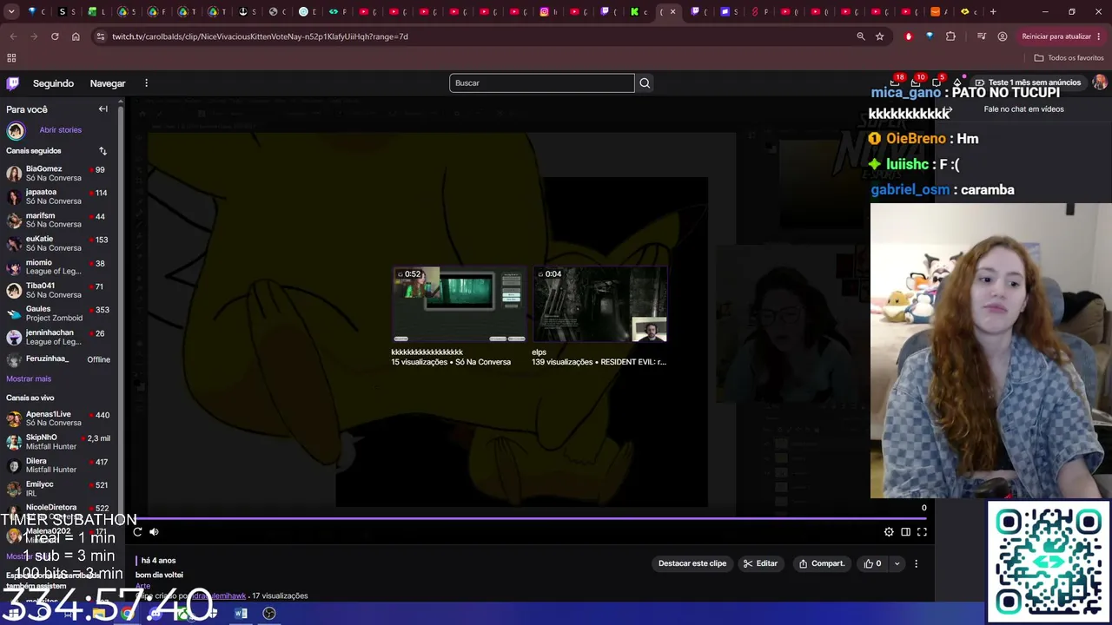This screenshot has height=625, width=1112.
Task: Replay the clip with the replay icon
Action: coord(137,532)
